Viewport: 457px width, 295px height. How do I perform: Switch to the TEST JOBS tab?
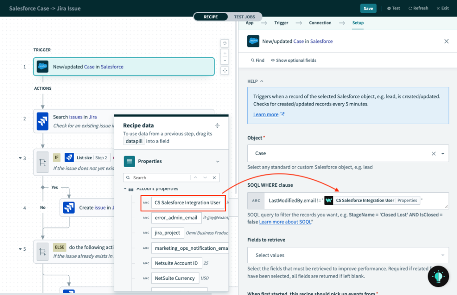tap(244, 17)
